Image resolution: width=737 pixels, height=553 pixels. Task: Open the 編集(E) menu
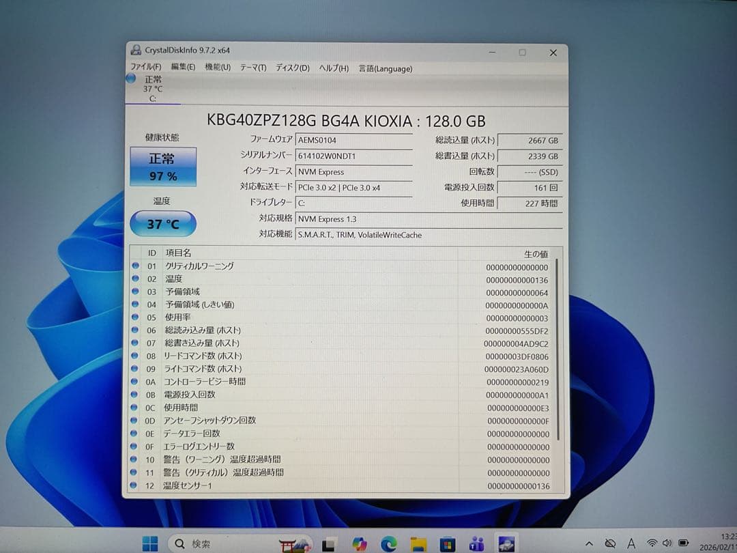[183, 67]
